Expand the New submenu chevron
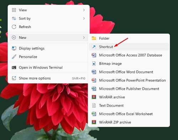Screen dimensions: 178x140 tap(84, 38)
